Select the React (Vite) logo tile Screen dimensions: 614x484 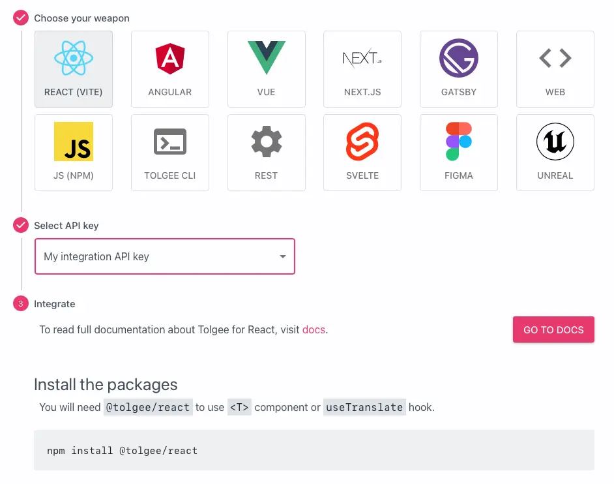point(74,59)
